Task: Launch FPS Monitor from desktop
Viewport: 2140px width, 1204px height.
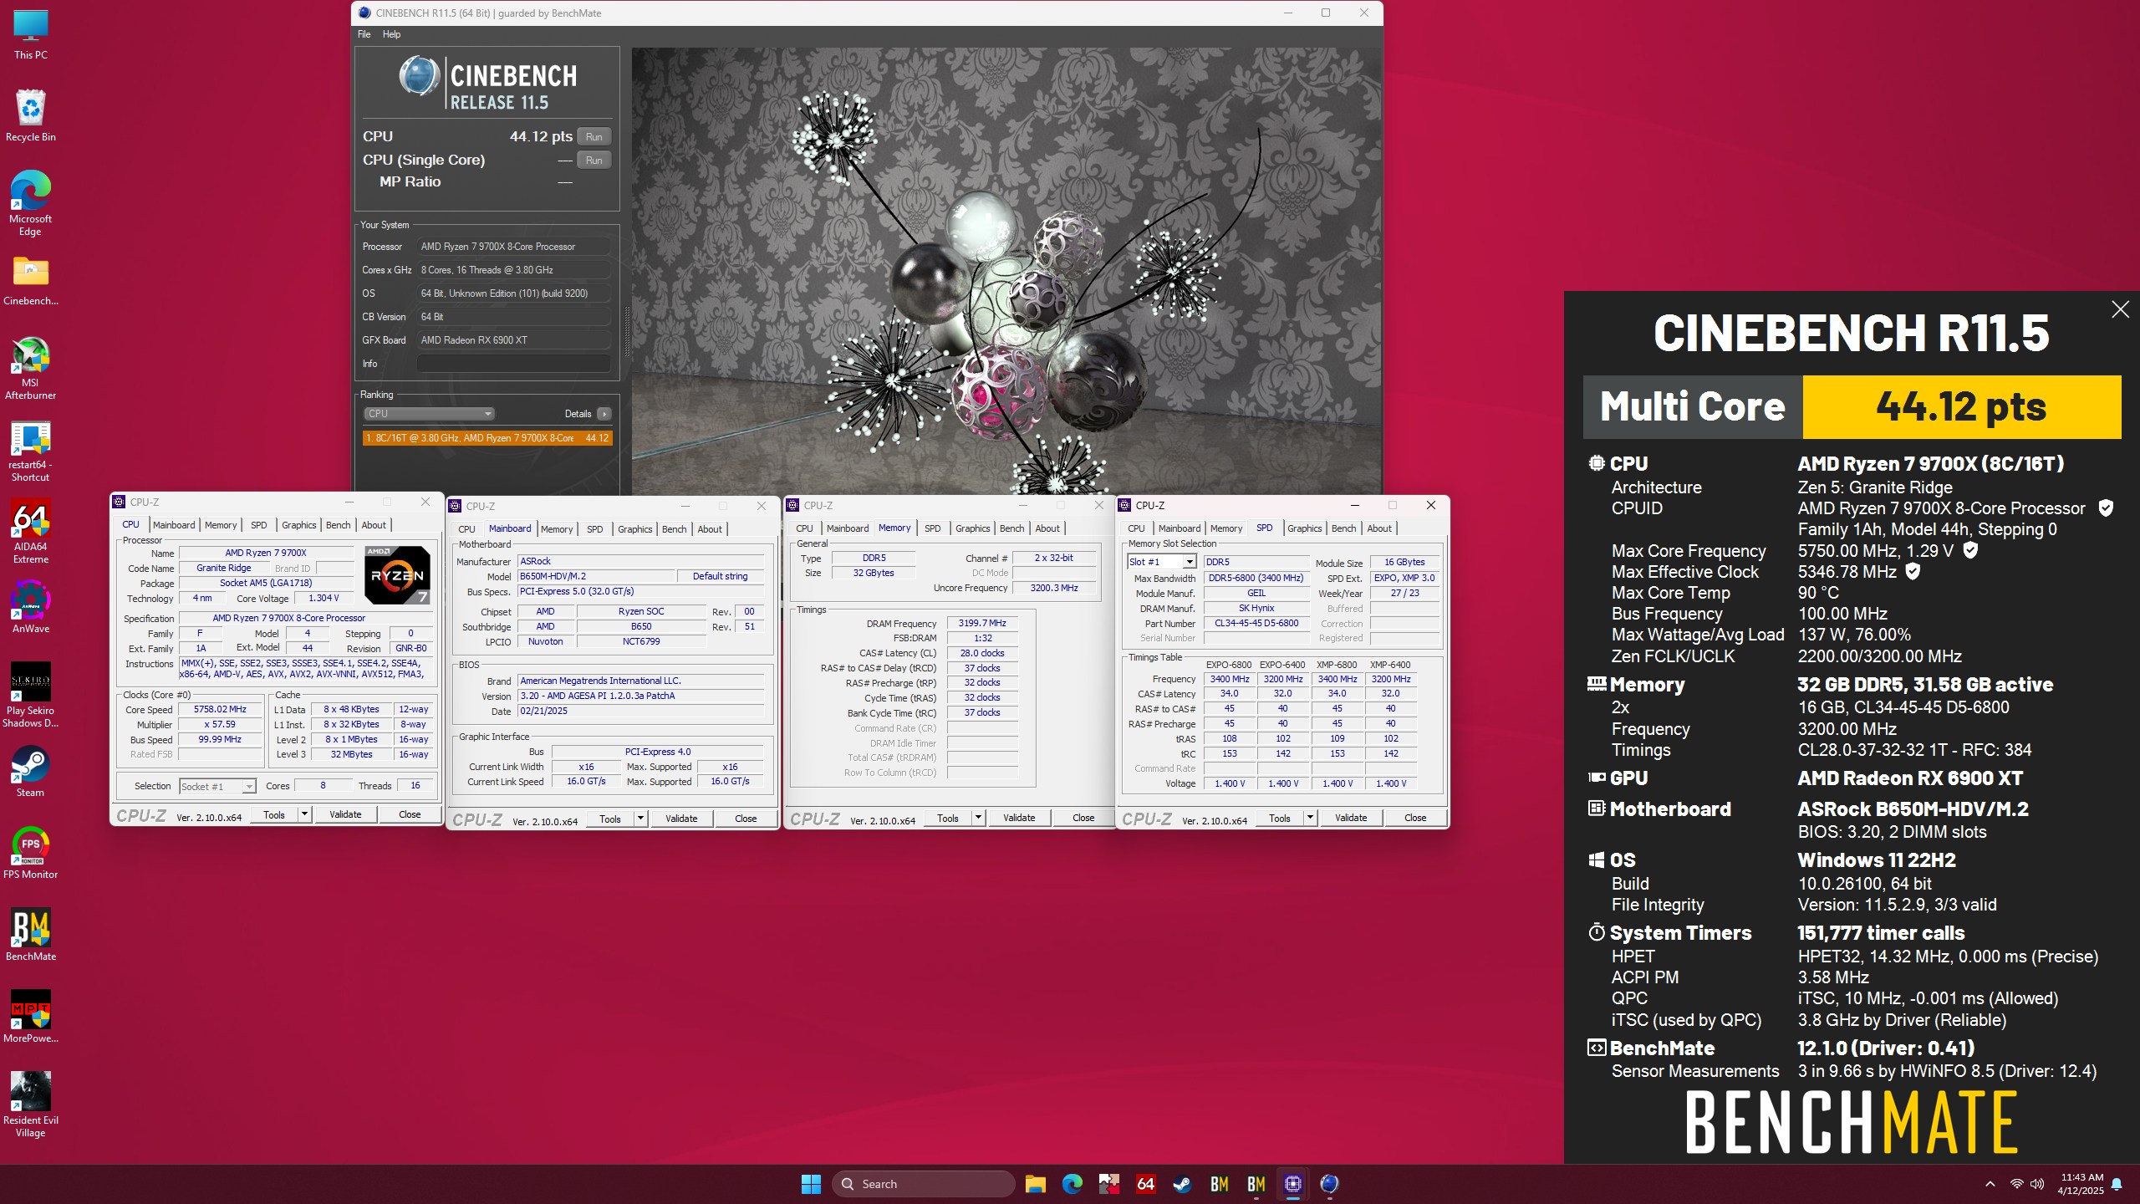Action: click(31, 854)
